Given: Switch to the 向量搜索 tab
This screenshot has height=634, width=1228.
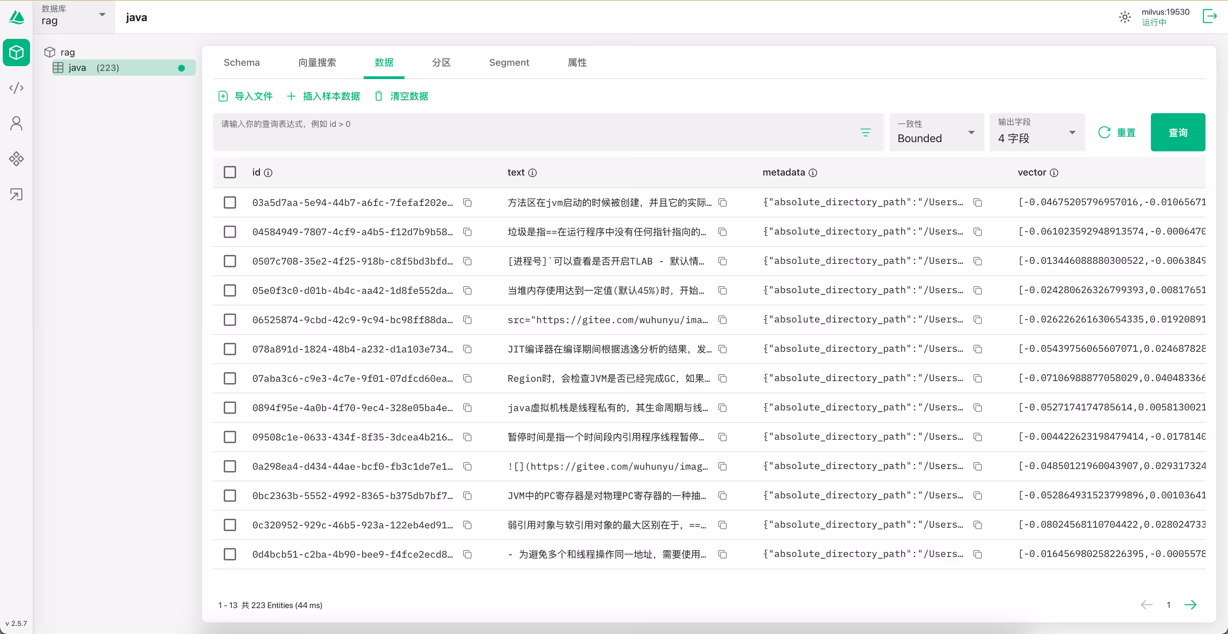Looking at the screenshot, I should click(317, 62).
